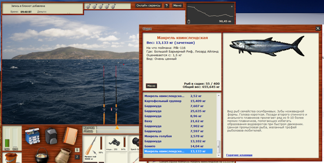Close the Садок window
This screenshot has height=163, width=324.
[318, 28]
